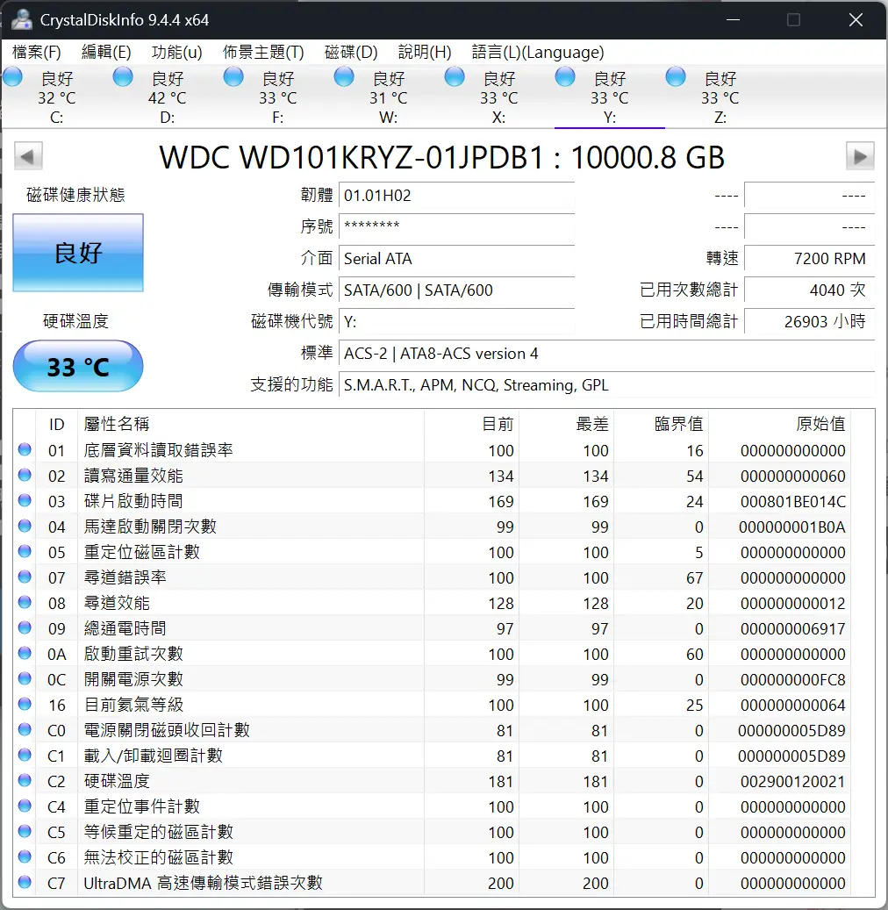Image resolution: width=888 pixels, height=910 pixels.
Task: Click status dot for 重定位事件計數 row
Action: 25,806
